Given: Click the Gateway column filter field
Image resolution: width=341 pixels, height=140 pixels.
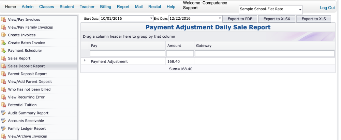Looking at the screenshot, I should tap(265, 54).
